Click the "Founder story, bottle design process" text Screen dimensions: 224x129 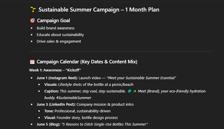pyautogui.click(x=87, y=118)
